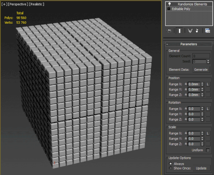Click Make Unique icon

click(190, 31)
